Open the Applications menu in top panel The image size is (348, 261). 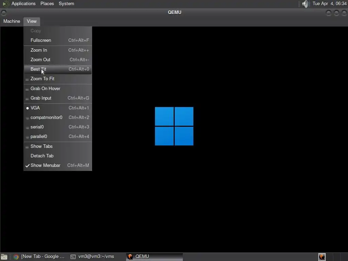click(x=23, y=3)
